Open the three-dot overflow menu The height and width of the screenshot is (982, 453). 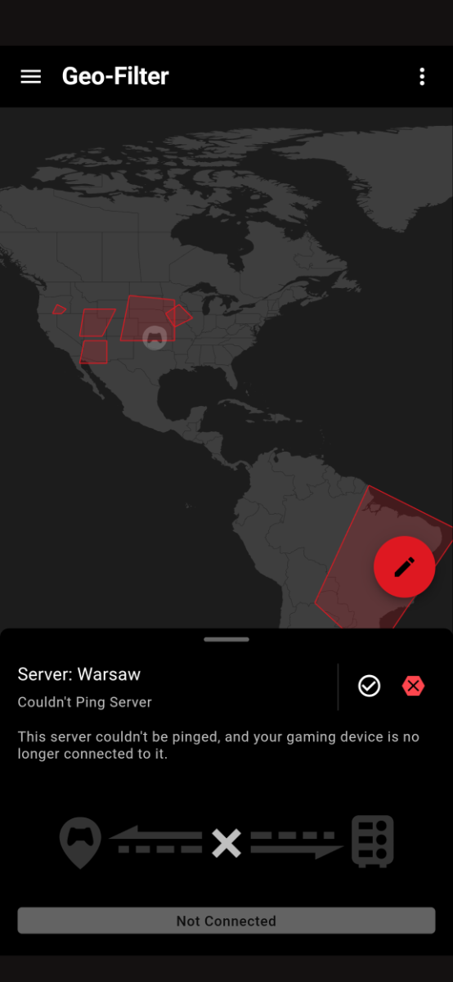click(422, 76)
